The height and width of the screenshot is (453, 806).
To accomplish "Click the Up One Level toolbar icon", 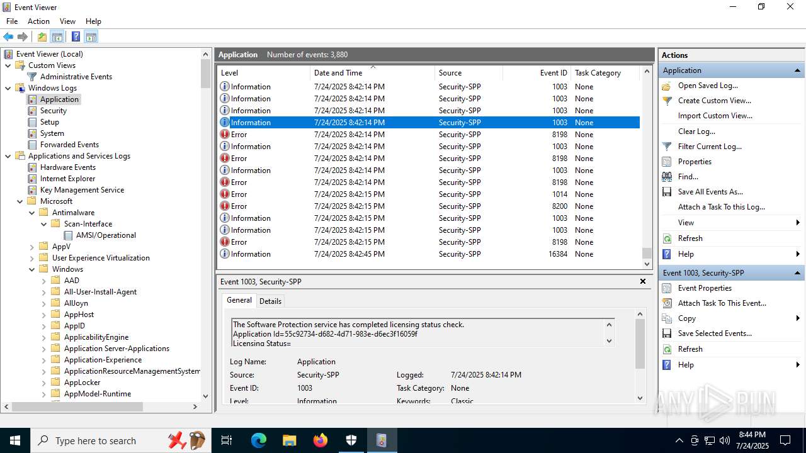I will 42,36.
